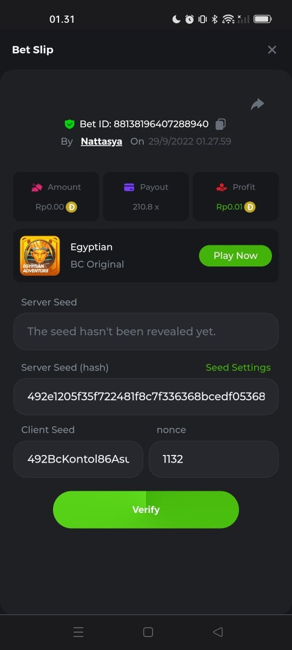The image size is (292, 650).
Task: Open the Egyptian Adventure game thumbnail
Action: pyautogui.click(x=40, y=256)
